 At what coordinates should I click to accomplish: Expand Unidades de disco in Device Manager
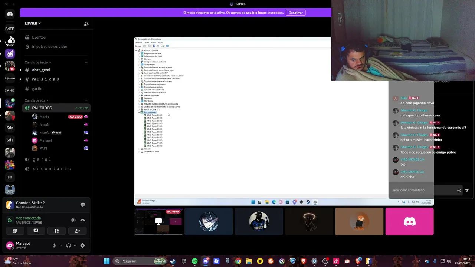(139, 152)
